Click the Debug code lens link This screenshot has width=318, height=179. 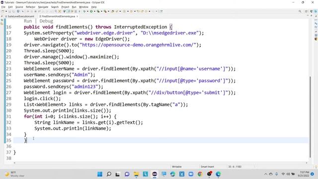pyautogui.click(x=46, y=21)
